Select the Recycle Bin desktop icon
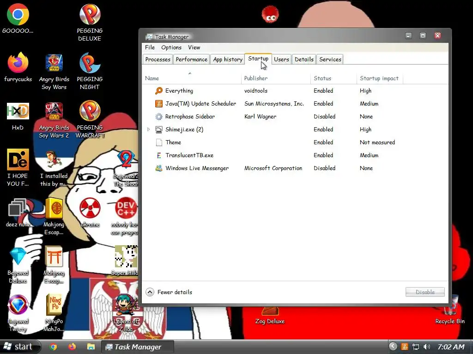This screenshot has width=473, height=354. click(450, 306)
